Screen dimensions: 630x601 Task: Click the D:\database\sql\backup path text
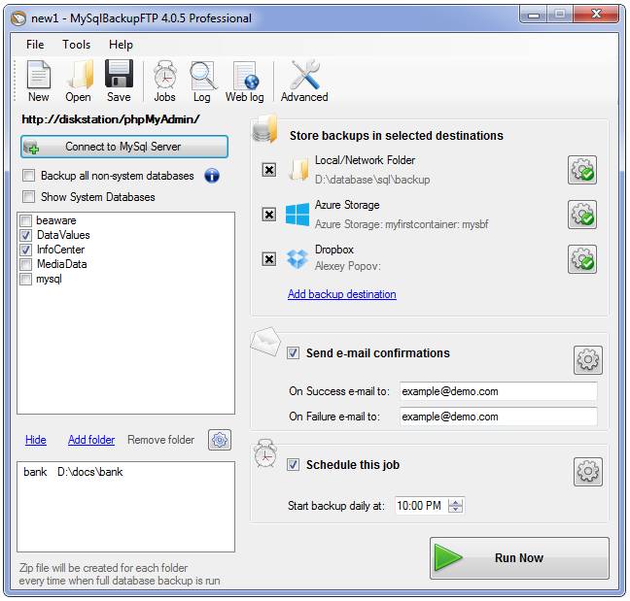(x=372, y=180)
